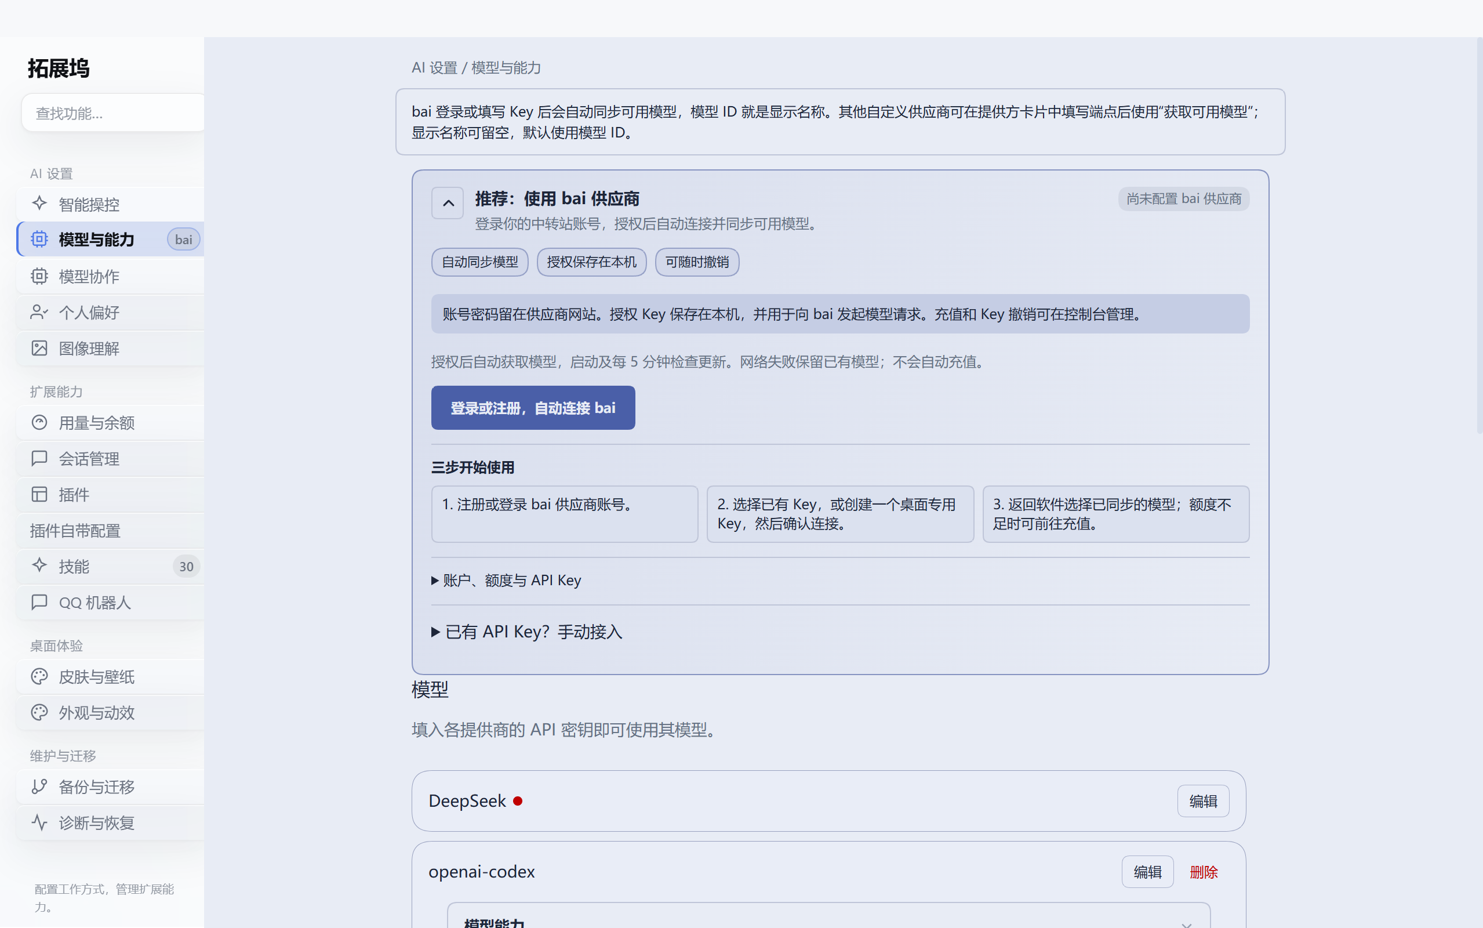Click the layout icon beside 插件
1483x928 pixels.
coord(39,494)
